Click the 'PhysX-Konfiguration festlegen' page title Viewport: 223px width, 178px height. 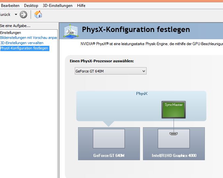point(136,29)
